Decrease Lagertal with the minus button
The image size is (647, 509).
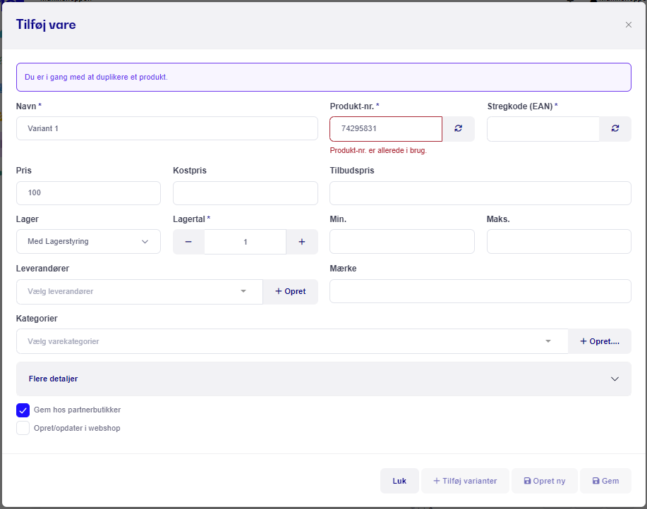[188, 242]
